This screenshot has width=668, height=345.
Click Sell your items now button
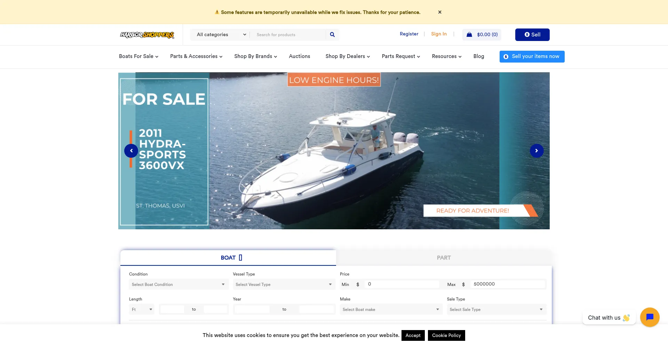[x=532, y=57]
